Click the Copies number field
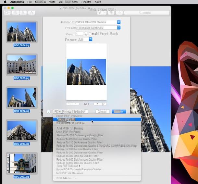This screenshot has width=198, height=184. [x=80, y=34]
